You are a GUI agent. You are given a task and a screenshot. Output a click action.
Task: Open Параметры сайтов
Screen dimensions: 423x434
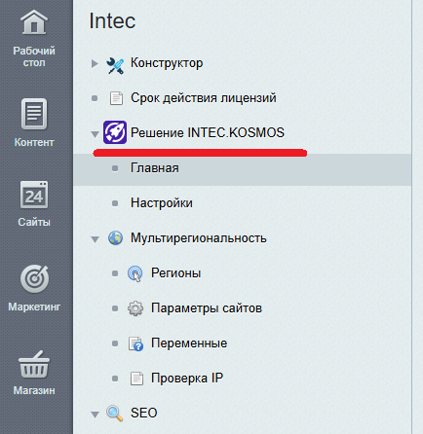click(207, 308)
